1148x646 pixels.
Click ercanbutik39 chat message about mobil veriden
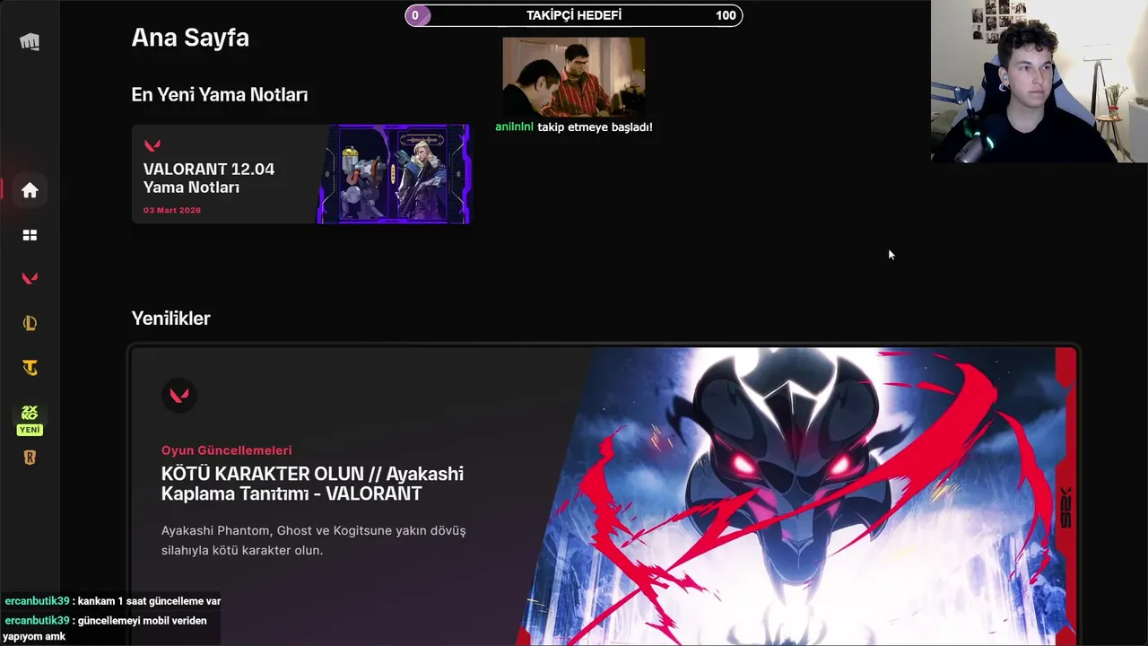click(x=105, y=628)
